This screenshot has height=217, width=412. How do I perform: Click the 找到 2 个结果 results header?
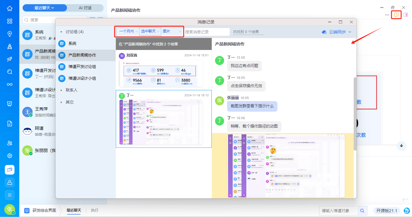(x=164, y=44)
